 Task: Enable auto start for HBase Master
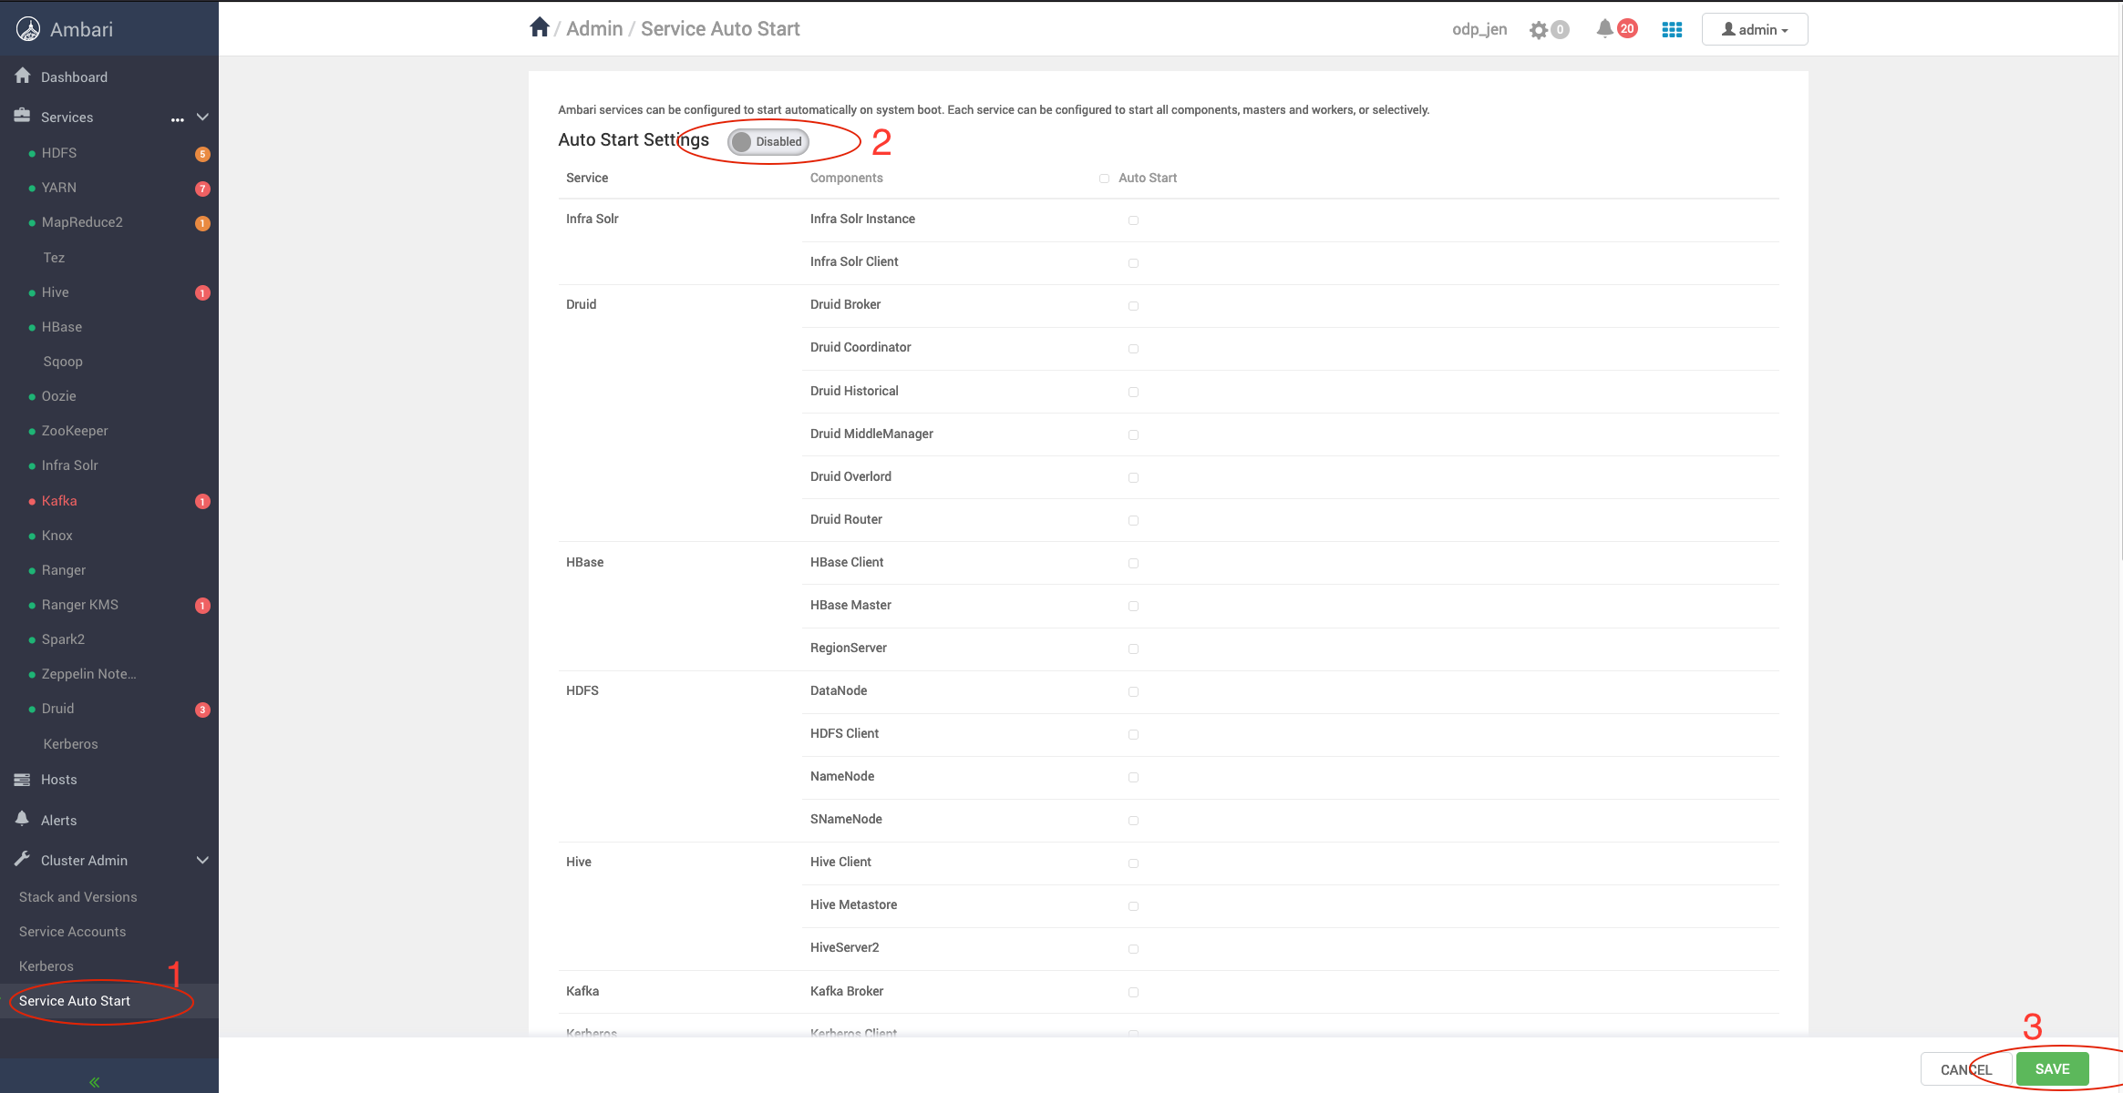click(1133, 607)
